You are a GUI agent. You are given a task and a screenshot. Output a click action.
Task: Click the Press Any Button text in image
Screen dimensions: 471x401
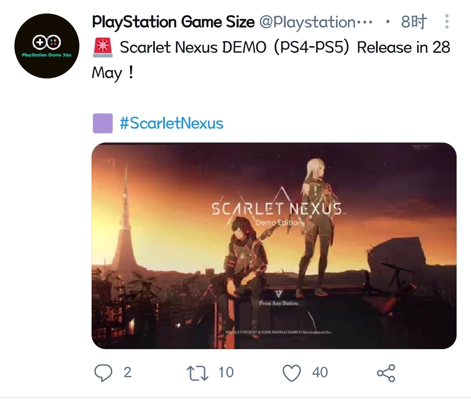click(x=279, y=303)
